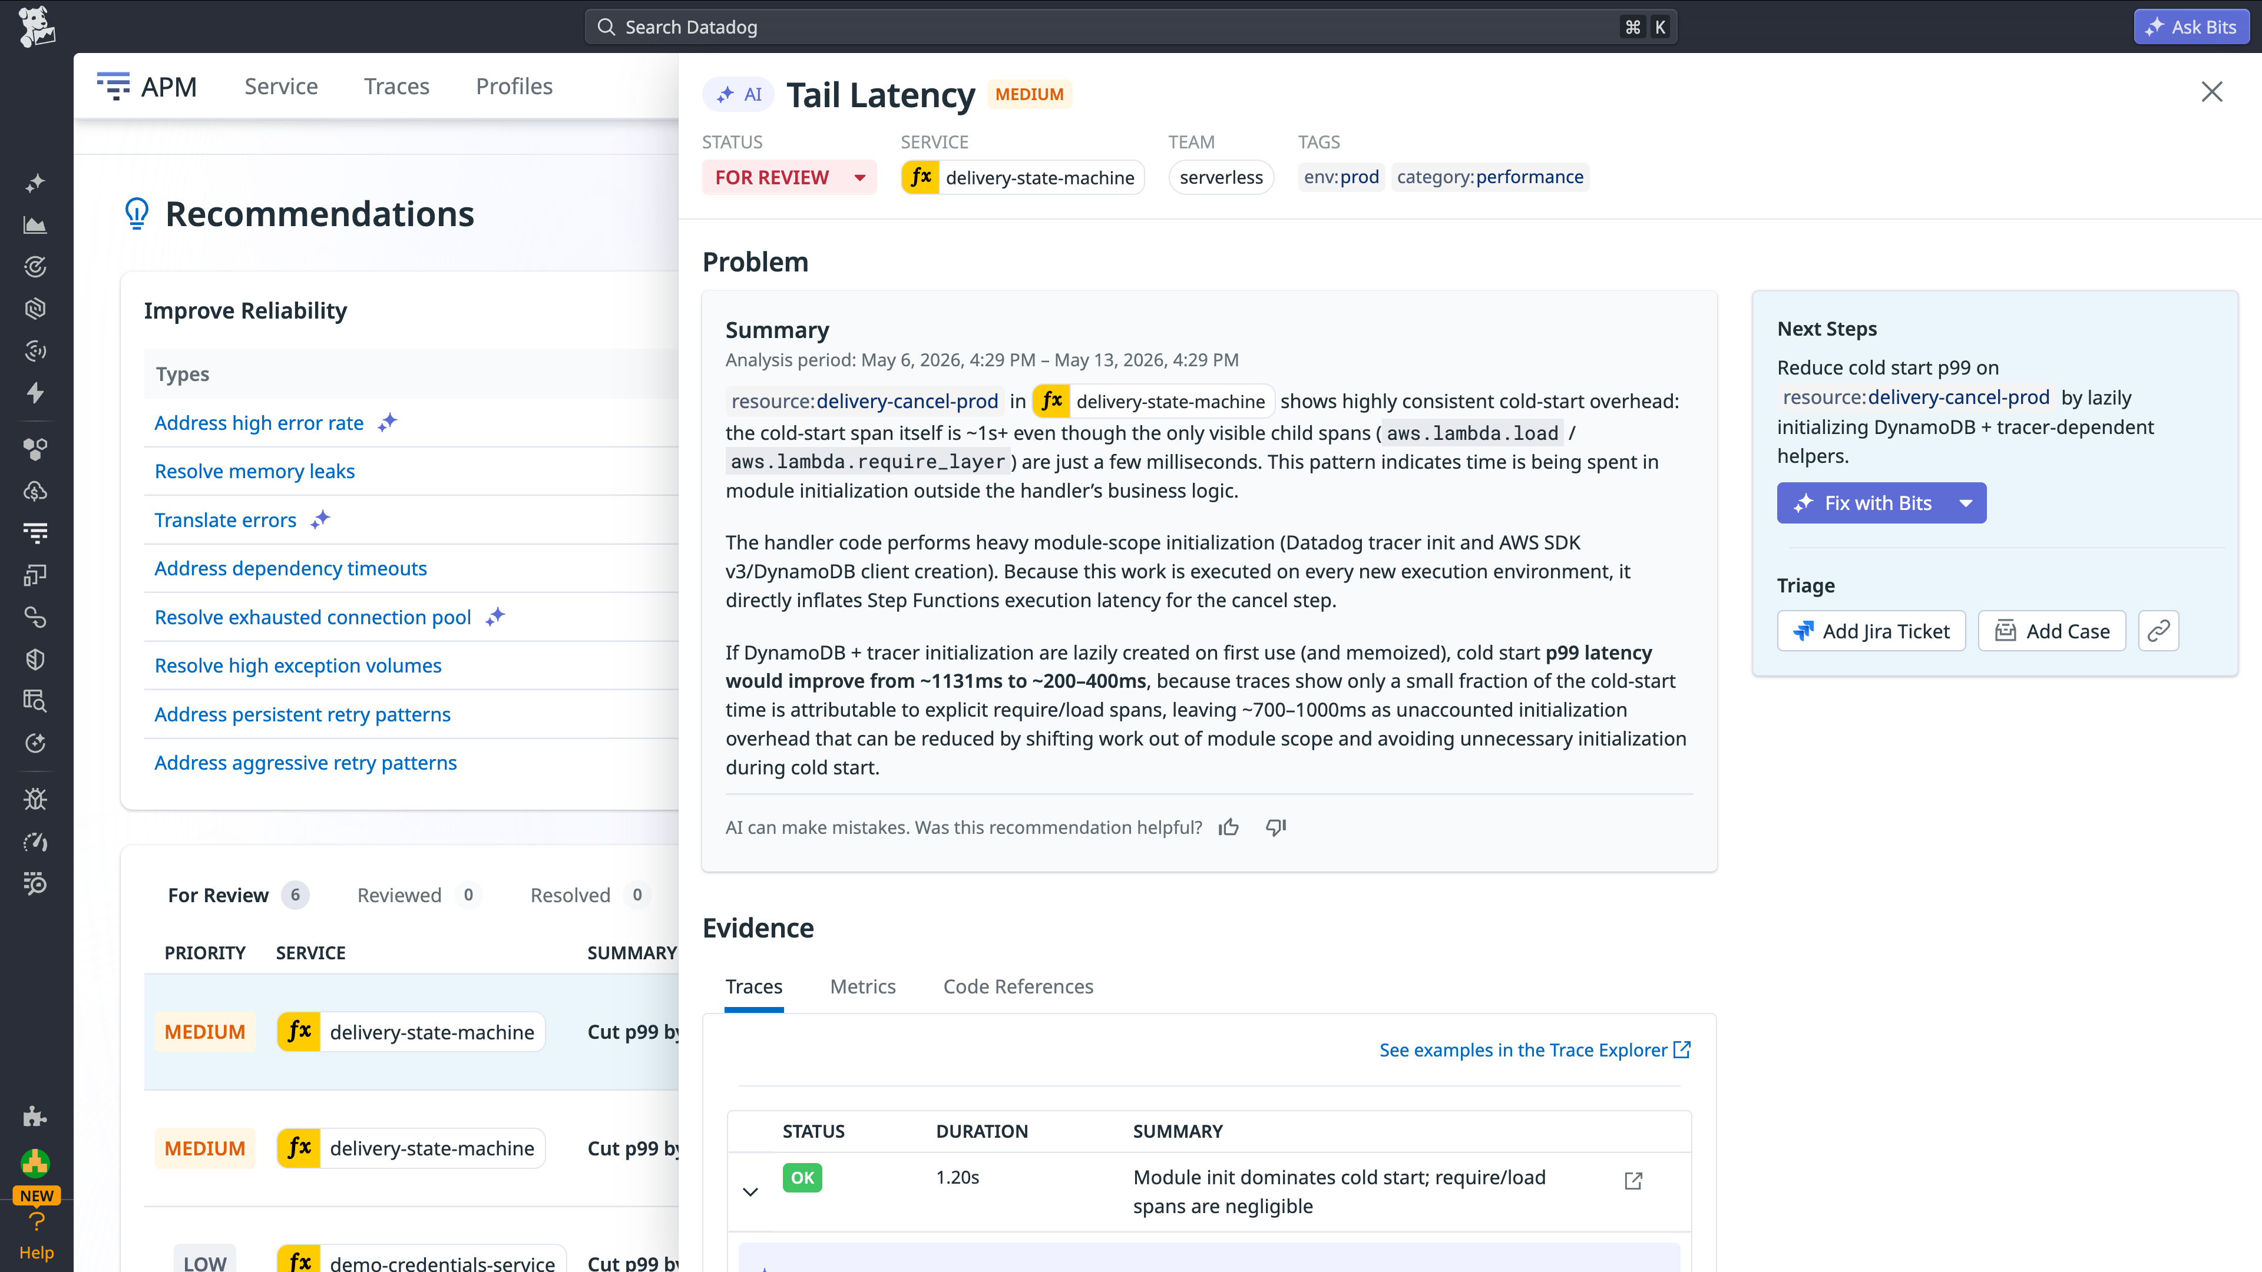Screen dimensions: 2262x1272
Task: Select the Traces evidence tab
Action: (x=753, y=987)
